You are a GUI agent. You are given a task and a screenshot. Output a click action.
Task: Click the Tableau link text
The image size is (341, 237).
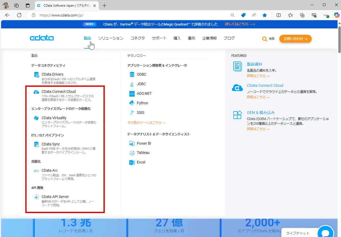pyautogui.click(x=143, y=153)
